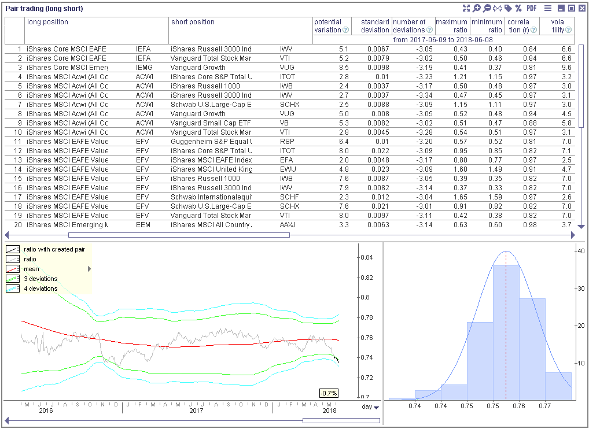Screen dimensions: 589x429
Task: Open the hamburger options menu
Action: 548,8
